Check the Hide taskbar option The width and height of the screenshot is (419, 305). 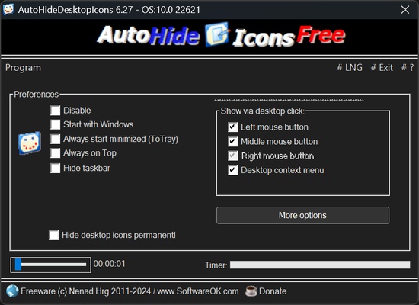point(56,168)
